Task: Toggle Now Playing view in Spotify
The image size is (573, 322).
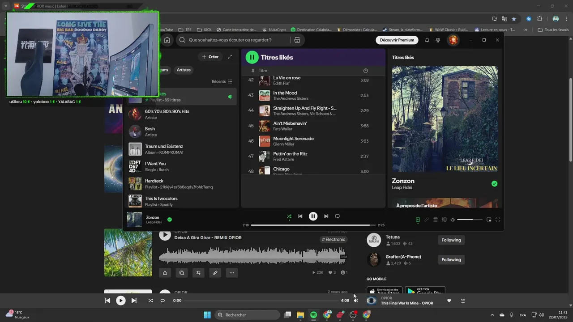Action: tap(418, 220)
